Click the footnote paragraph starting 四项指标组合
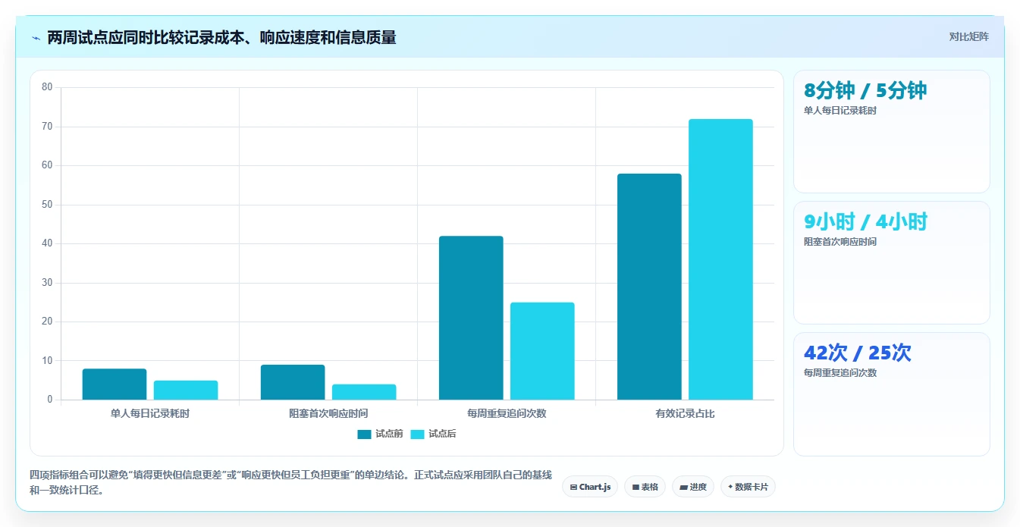 [x=290, y=482]
